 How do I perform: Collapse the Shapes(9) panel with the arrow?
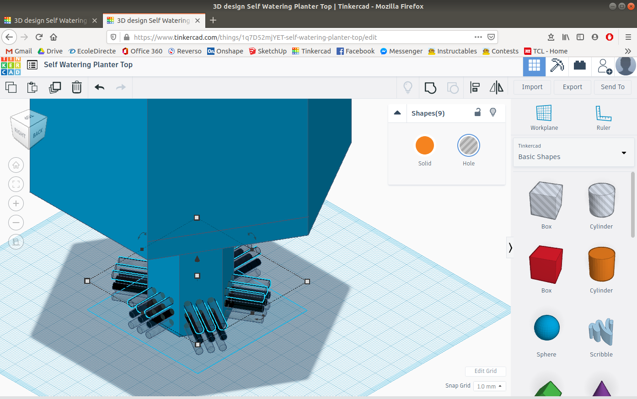click(397, 112)
